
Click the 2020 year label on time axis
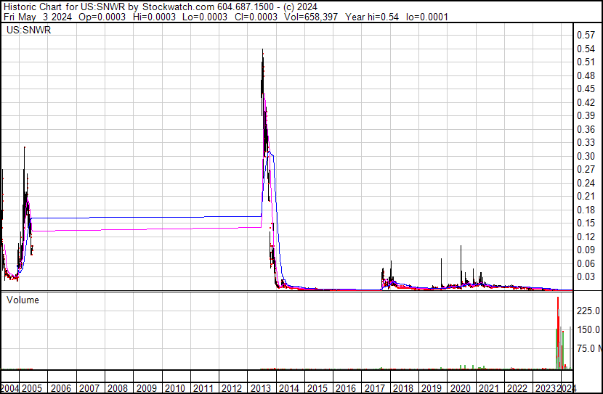[461, 389]
